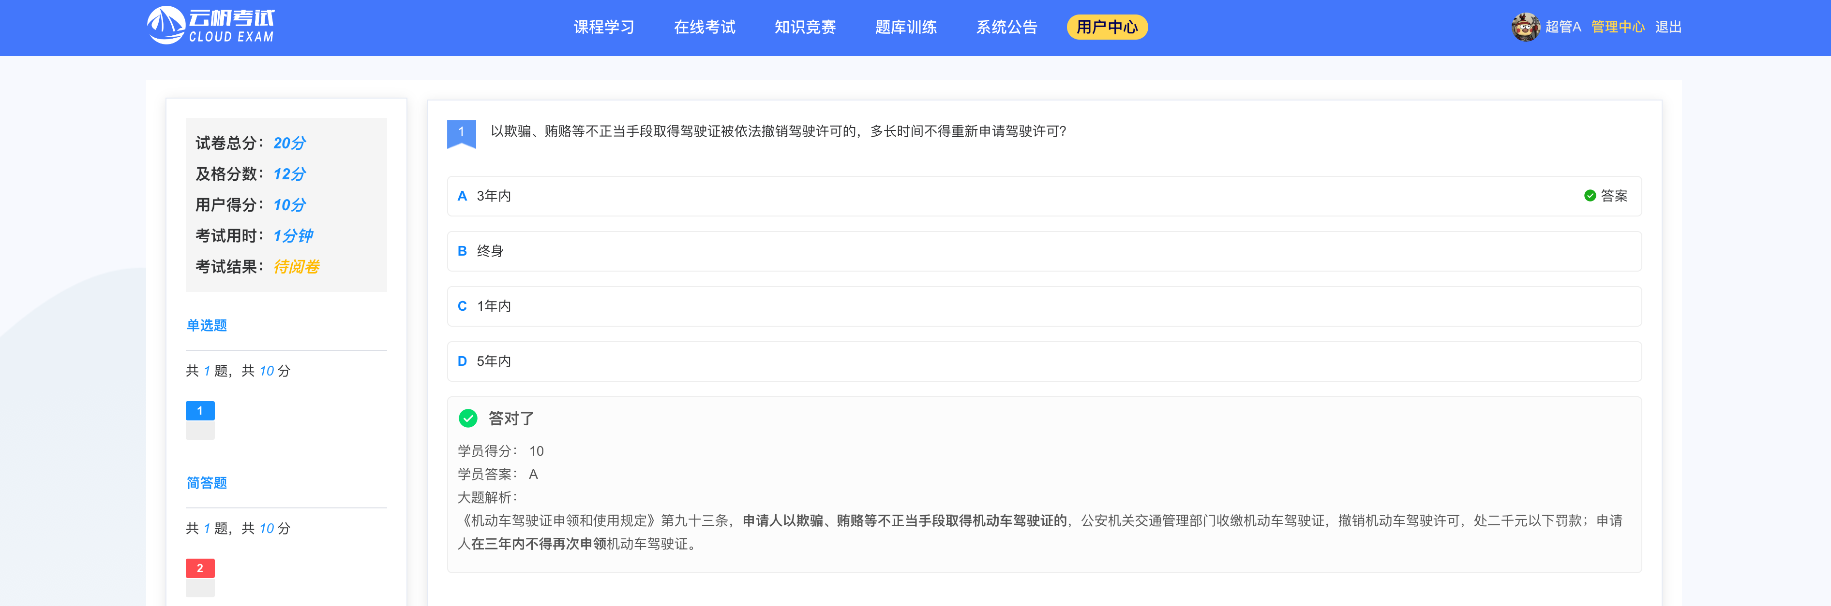The height and width of the screenshot is (606, 1831).
Task: Select option C 1年内
Action: [x=1044, y=306]
